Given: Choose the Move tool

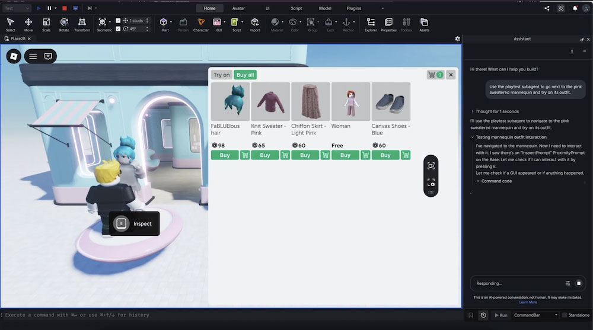Looking at the screenshot, I should click(28, 24).
